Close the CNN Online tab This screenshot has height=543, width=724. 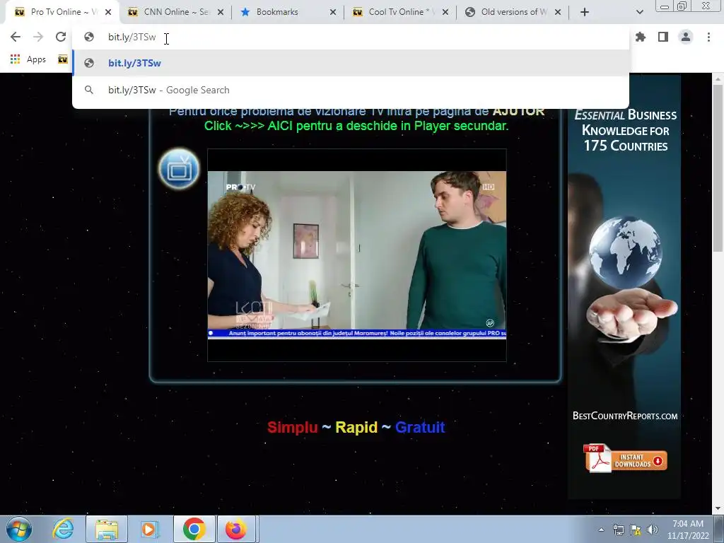pos(221,13)
